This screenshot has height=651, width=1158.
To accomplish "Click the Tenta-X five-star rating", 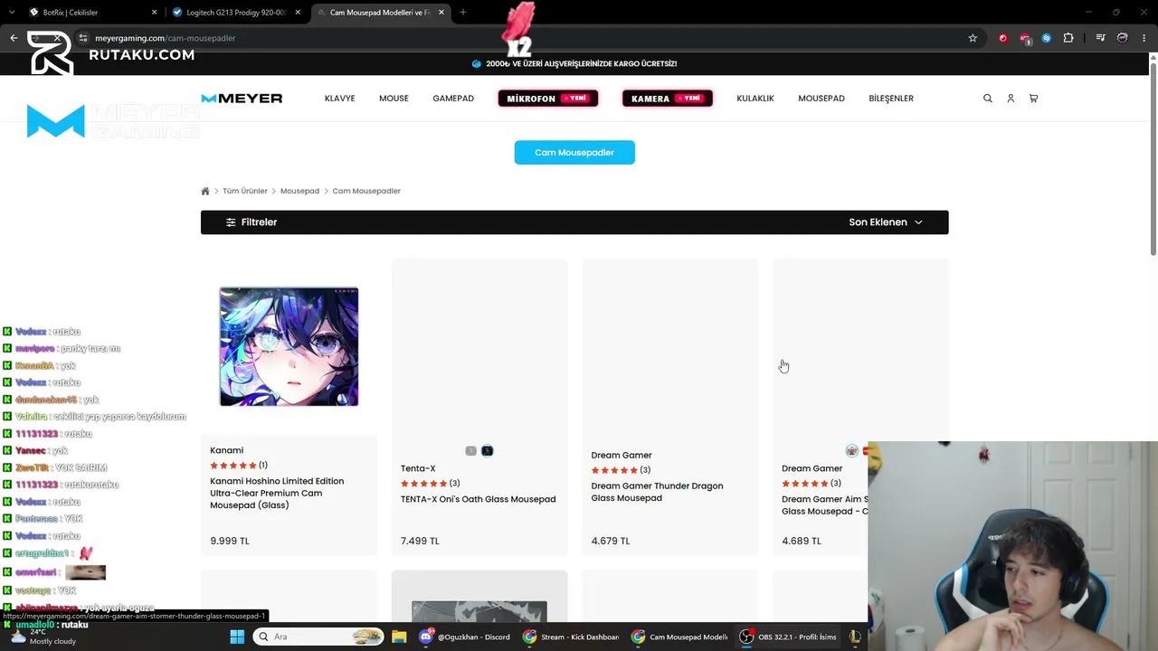I will tap(424, 484).
